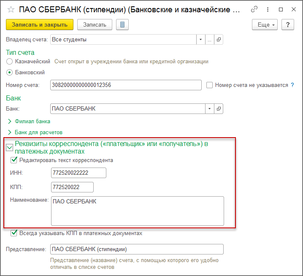Collapse the Реквизиты корреспондента section
Viewport: 303px width, 276px height.
pos(9,148)
